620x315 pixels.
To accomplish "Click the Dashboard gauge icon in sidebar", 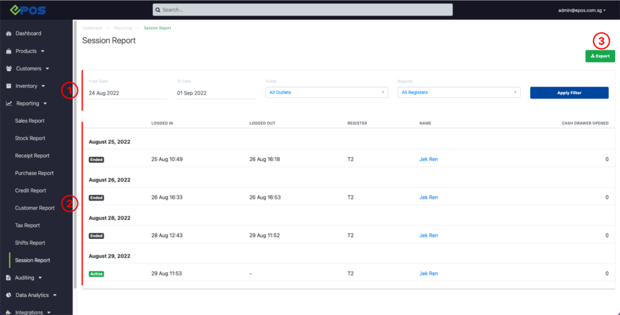I will coord(9,33).
